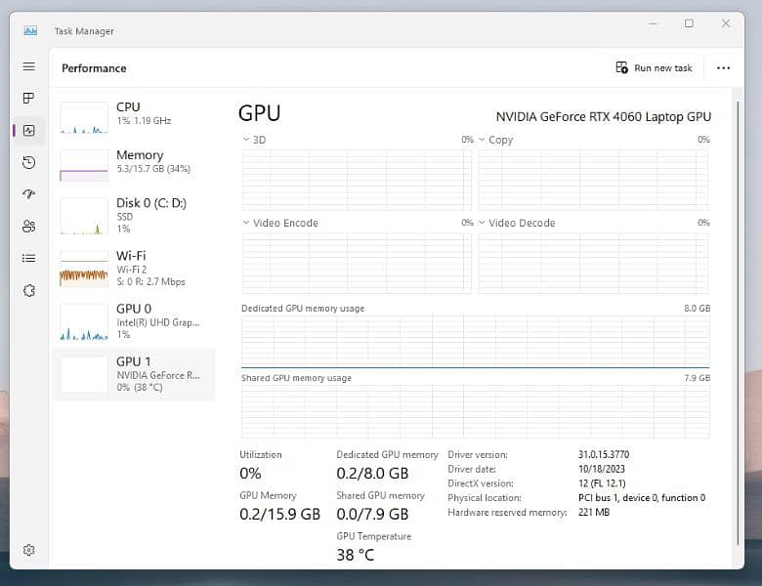
Task: Open the Services page icon
Action: [x=28, y=290]
